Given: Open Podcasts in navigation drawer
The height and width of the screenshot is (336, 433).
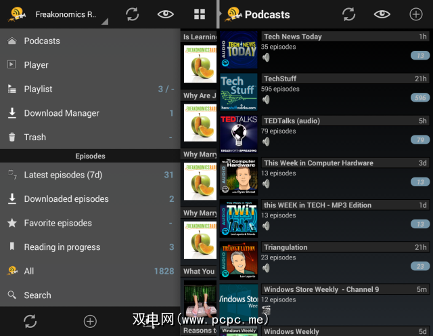Looking at the screenshot, I should (x=90, y=41).
